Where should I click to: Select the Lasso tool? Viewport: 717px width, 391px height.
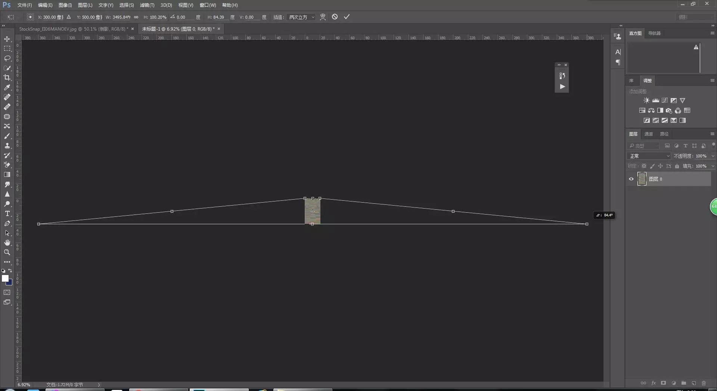pos(7,58)
